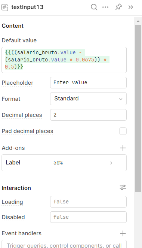Click the Default value label
The width and height of the screenshot is (142, 248).
pyautogui.click(x=19, y=40)
